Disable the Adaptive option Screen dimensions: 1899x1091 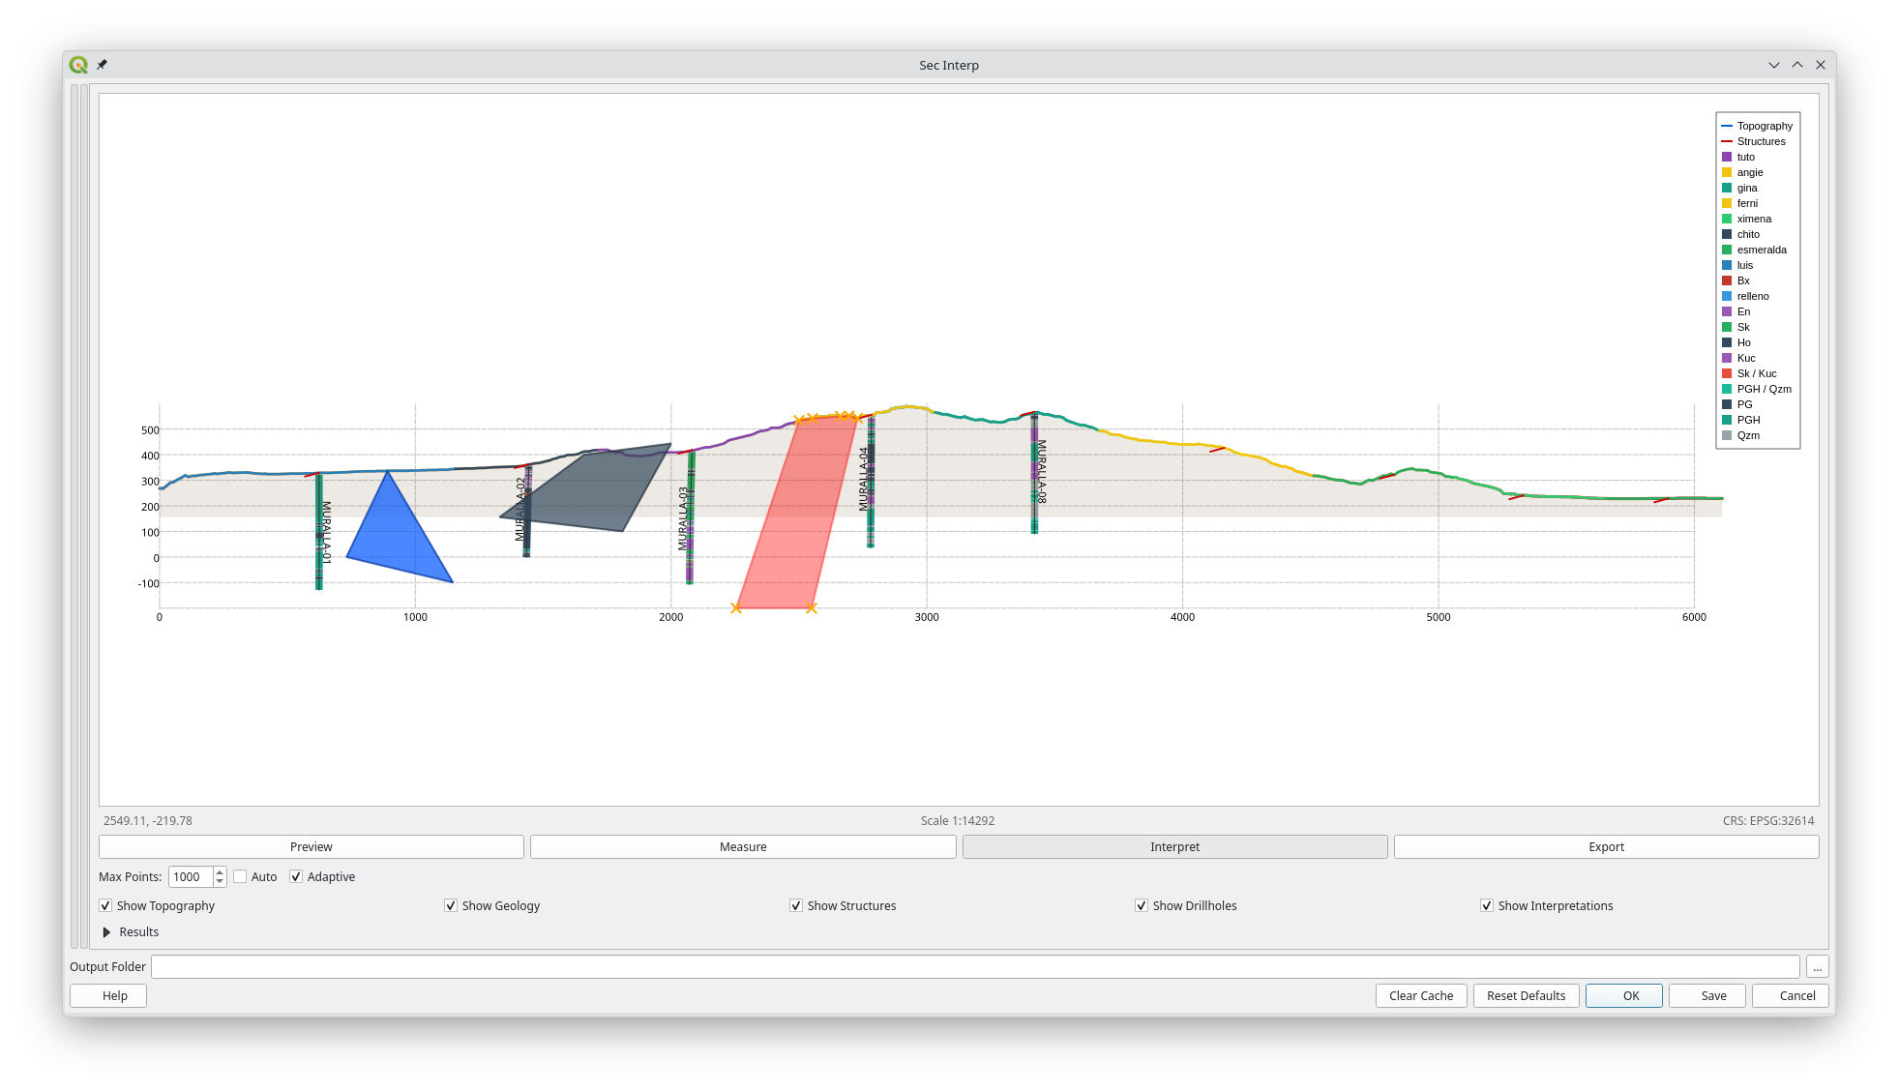point(296,876)
